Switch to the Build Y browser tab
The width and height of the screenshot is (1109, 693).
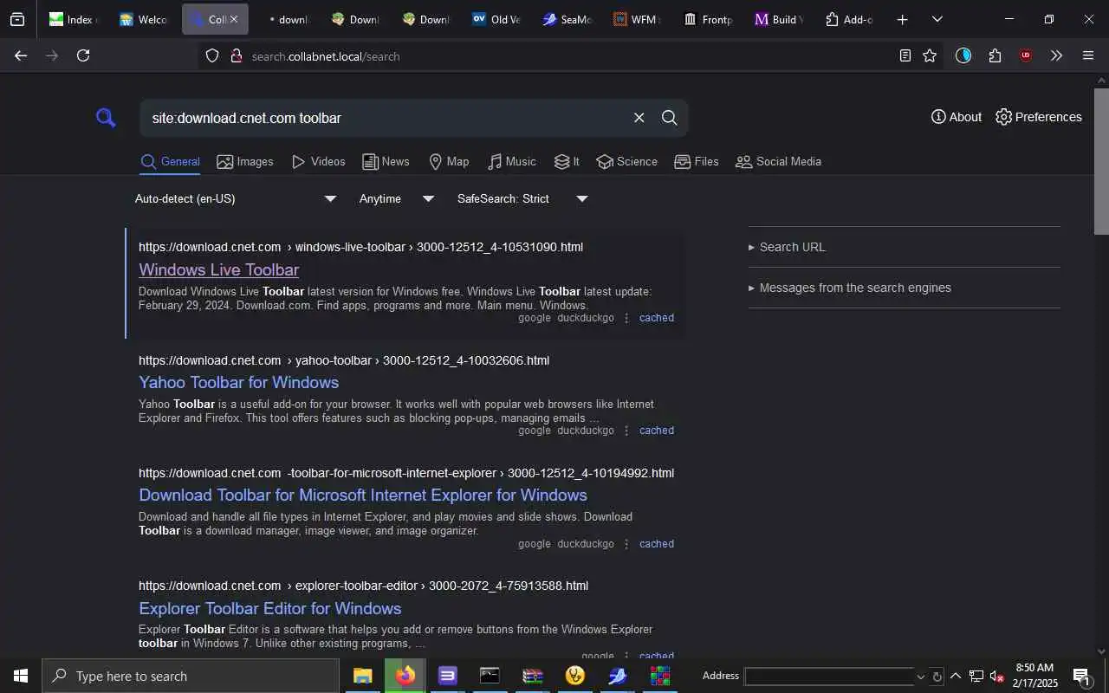tap(777, 19)
